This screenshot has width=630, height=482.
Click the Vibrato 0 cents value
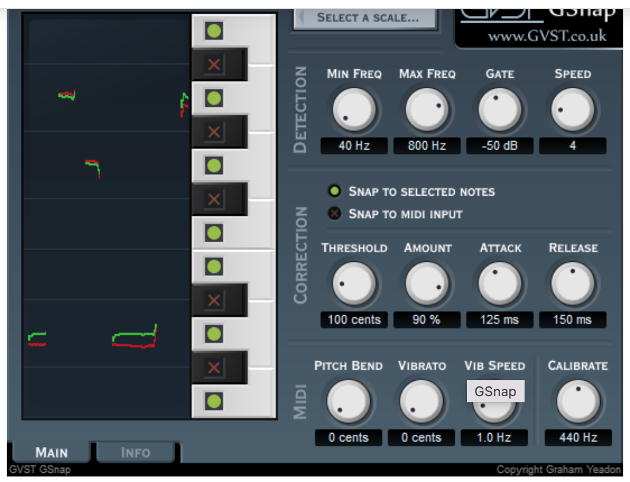coord(421,437)
